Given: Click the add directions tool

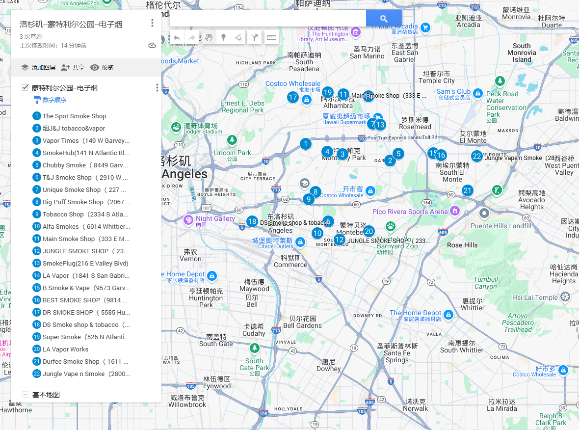Looking at the screenshot, I should 254,38.
